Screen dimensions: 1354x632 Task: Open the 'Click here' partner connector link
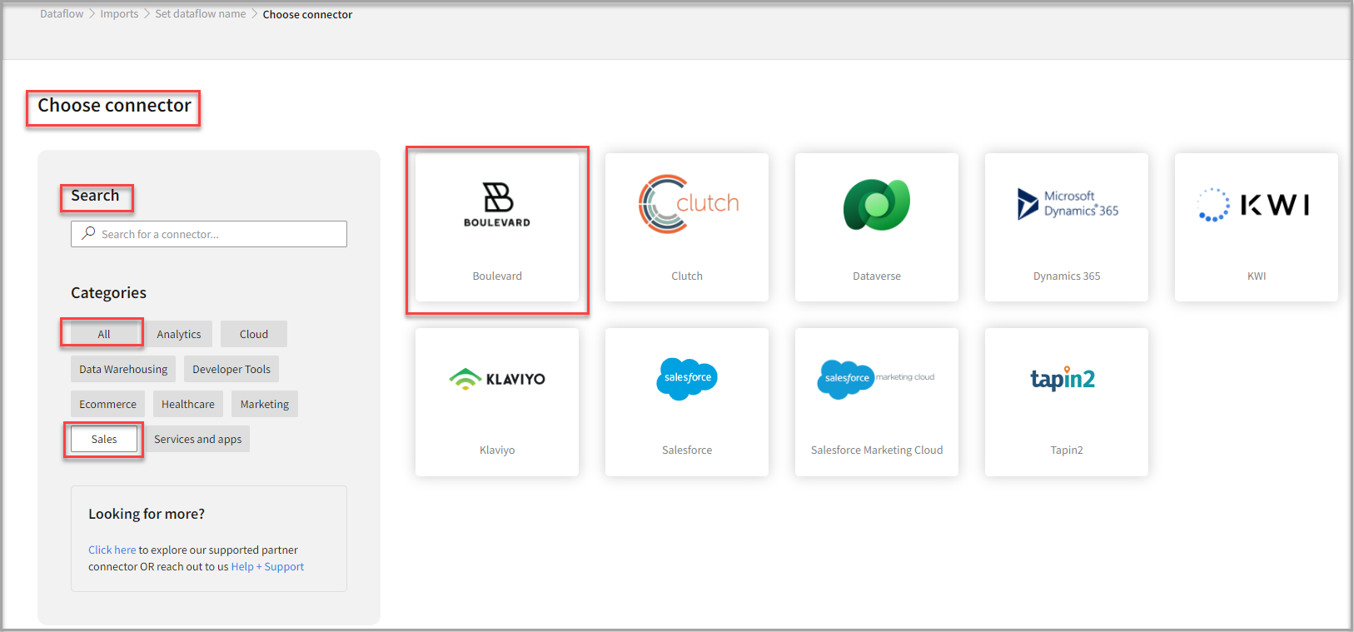click(112, 550)
